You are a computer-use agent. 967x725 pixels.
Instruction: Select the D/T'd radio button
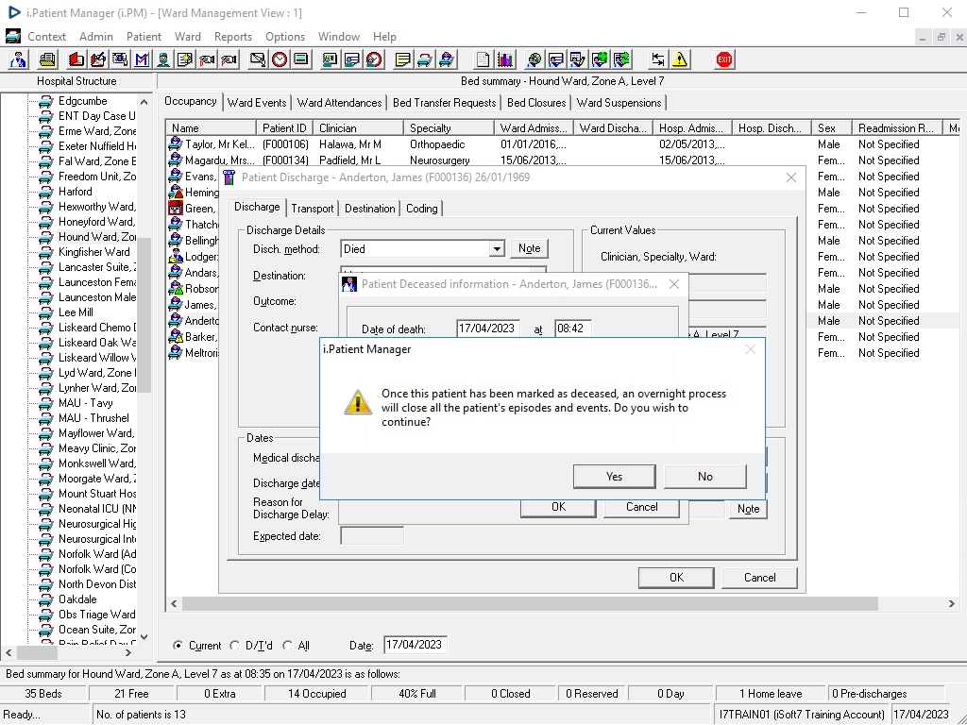234,646
